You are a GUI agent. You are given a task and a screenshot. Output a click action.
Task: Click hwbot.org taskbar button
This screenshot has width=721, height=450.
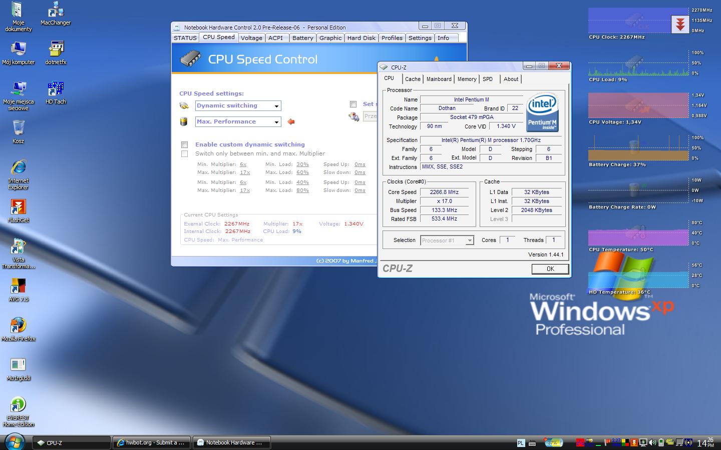151,442
